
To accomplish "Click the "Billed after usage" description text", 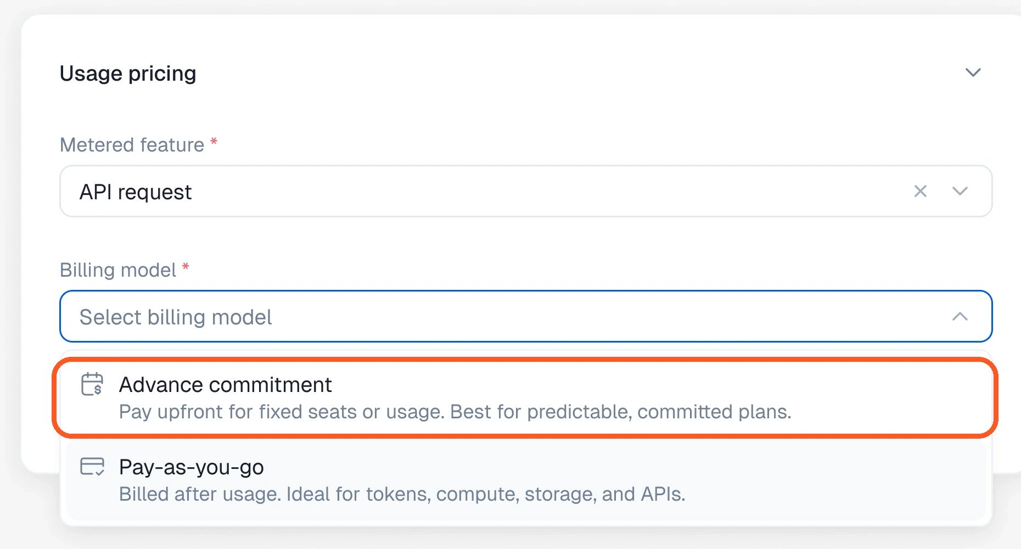I will [402, 494].
